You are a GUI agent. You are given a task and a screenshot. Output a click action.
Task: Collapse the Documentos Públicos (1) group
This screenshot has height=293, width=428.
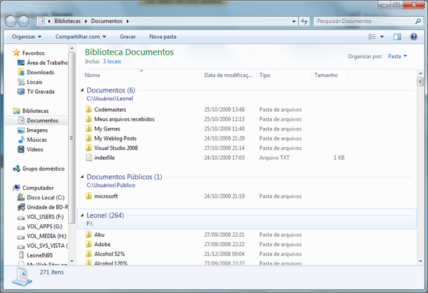[x=82, y=177]
